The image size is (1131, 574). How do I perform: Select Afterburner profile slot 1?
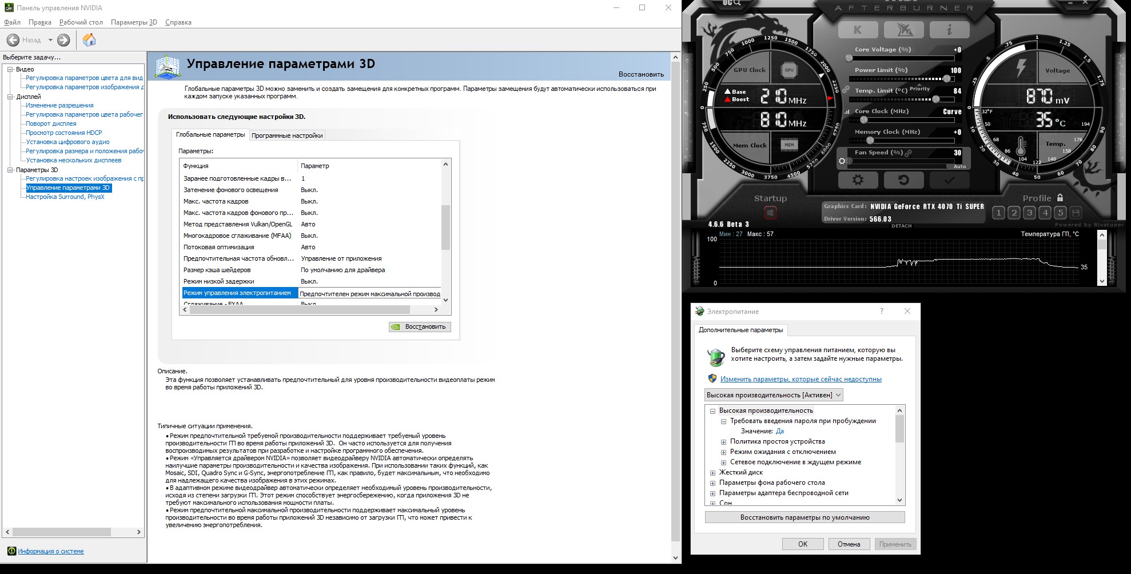(x=998, y=213)
